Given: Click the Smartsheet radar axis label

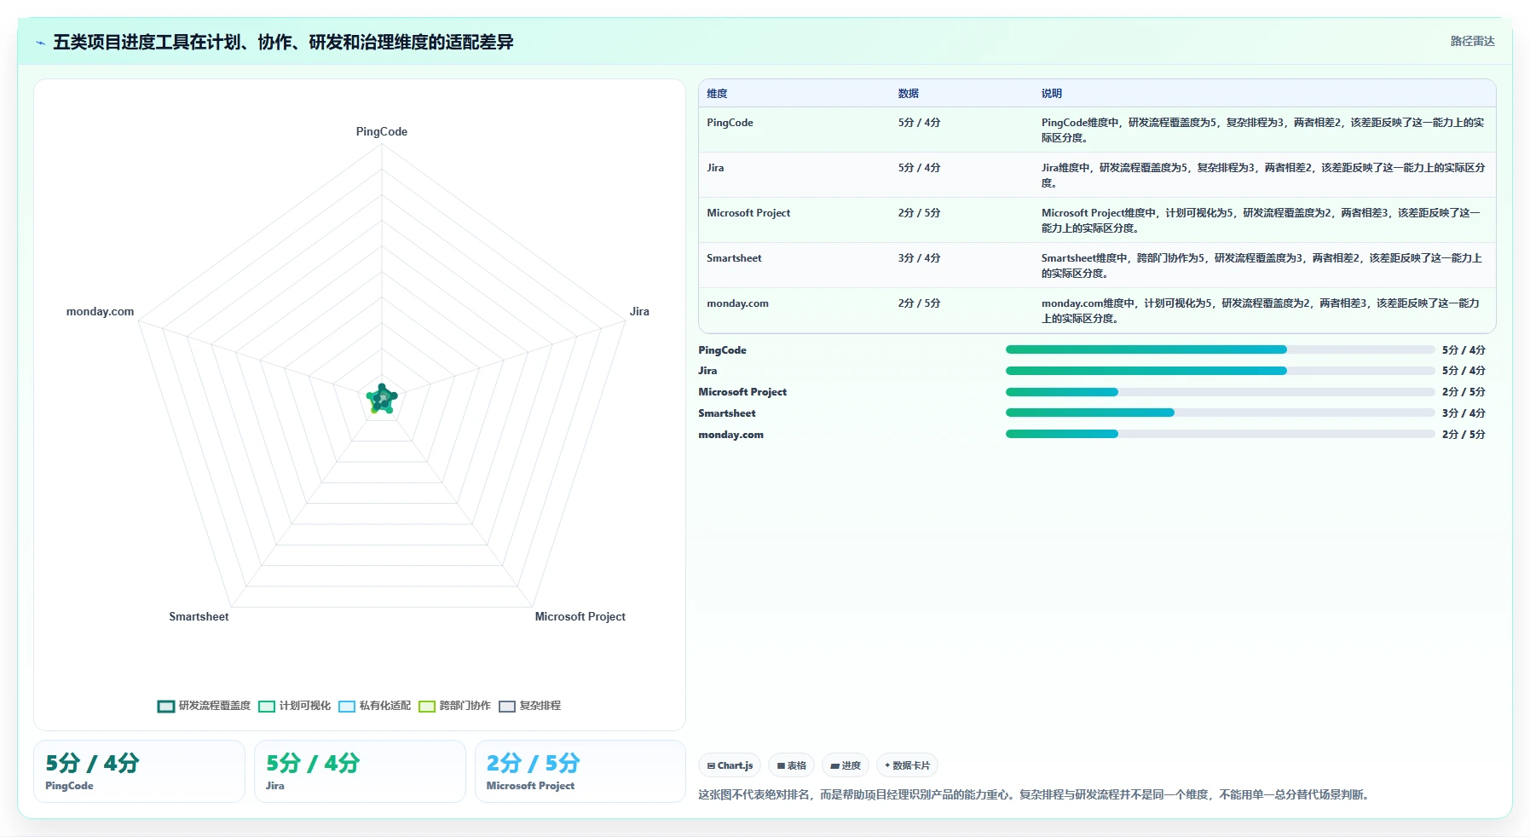Looking at the screenshot, I should pos(199,616).
